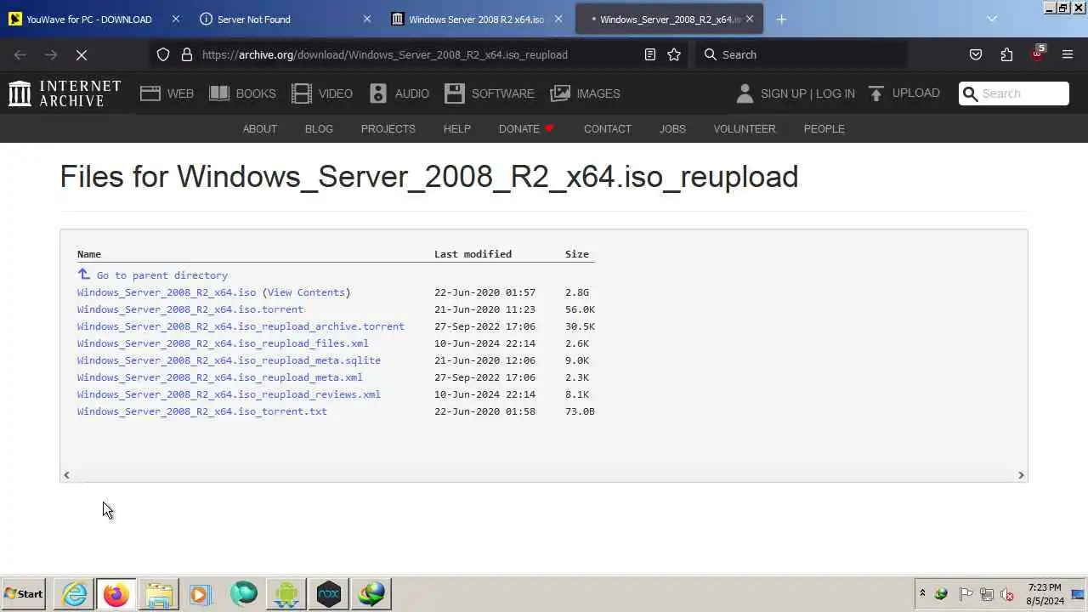Open the iso_reupload_reviews.xml link
1088x612 pixels.
[229, 394]
